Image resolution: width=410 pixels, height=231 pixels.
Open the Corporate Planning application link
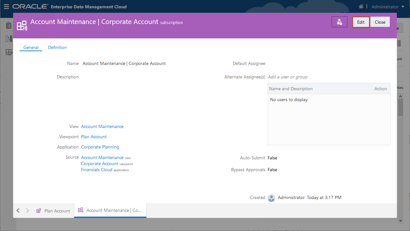[x=100, y=147]
